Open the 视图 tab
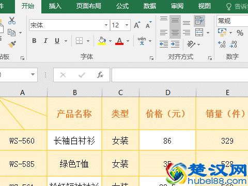 204,6
